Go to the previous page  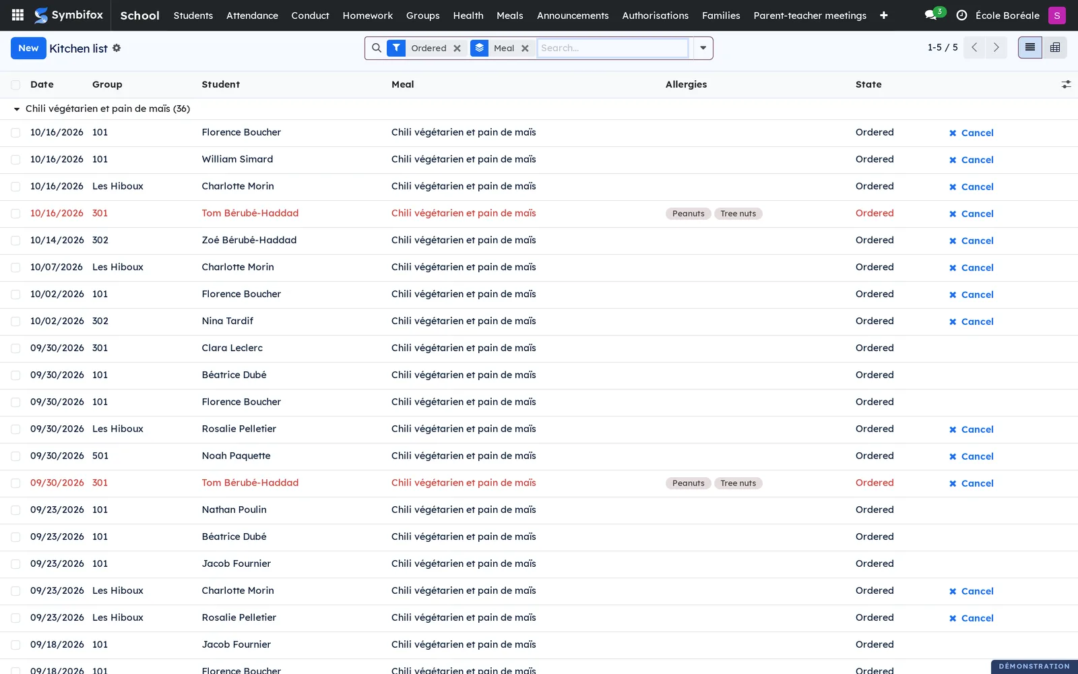[974, 47]
